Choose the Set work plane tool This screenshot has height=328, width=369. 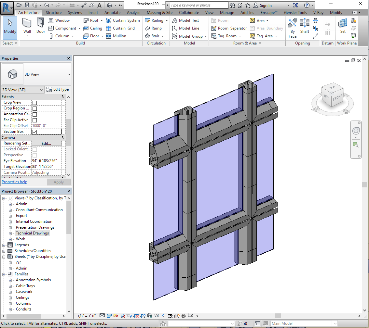pyautogui.click(x=343, y=26)
